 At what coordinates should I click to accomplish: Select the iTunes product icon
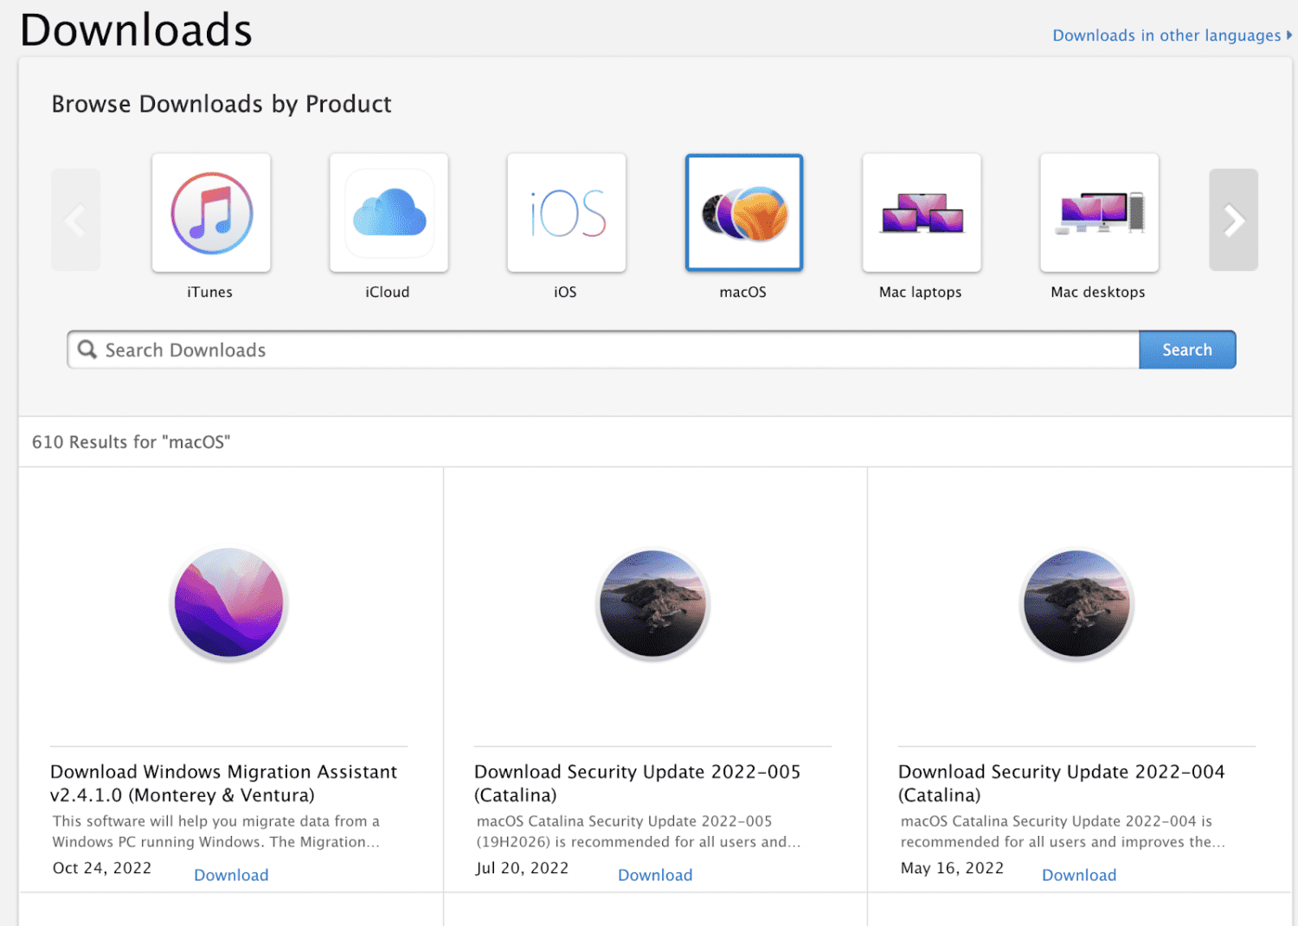pos(211,213)
